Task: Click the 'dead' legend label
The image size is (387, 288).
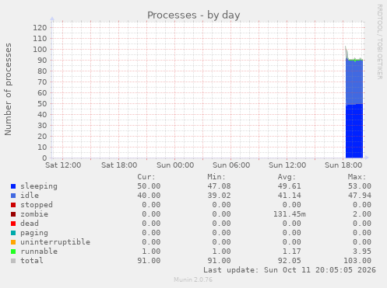Action: 30,224
